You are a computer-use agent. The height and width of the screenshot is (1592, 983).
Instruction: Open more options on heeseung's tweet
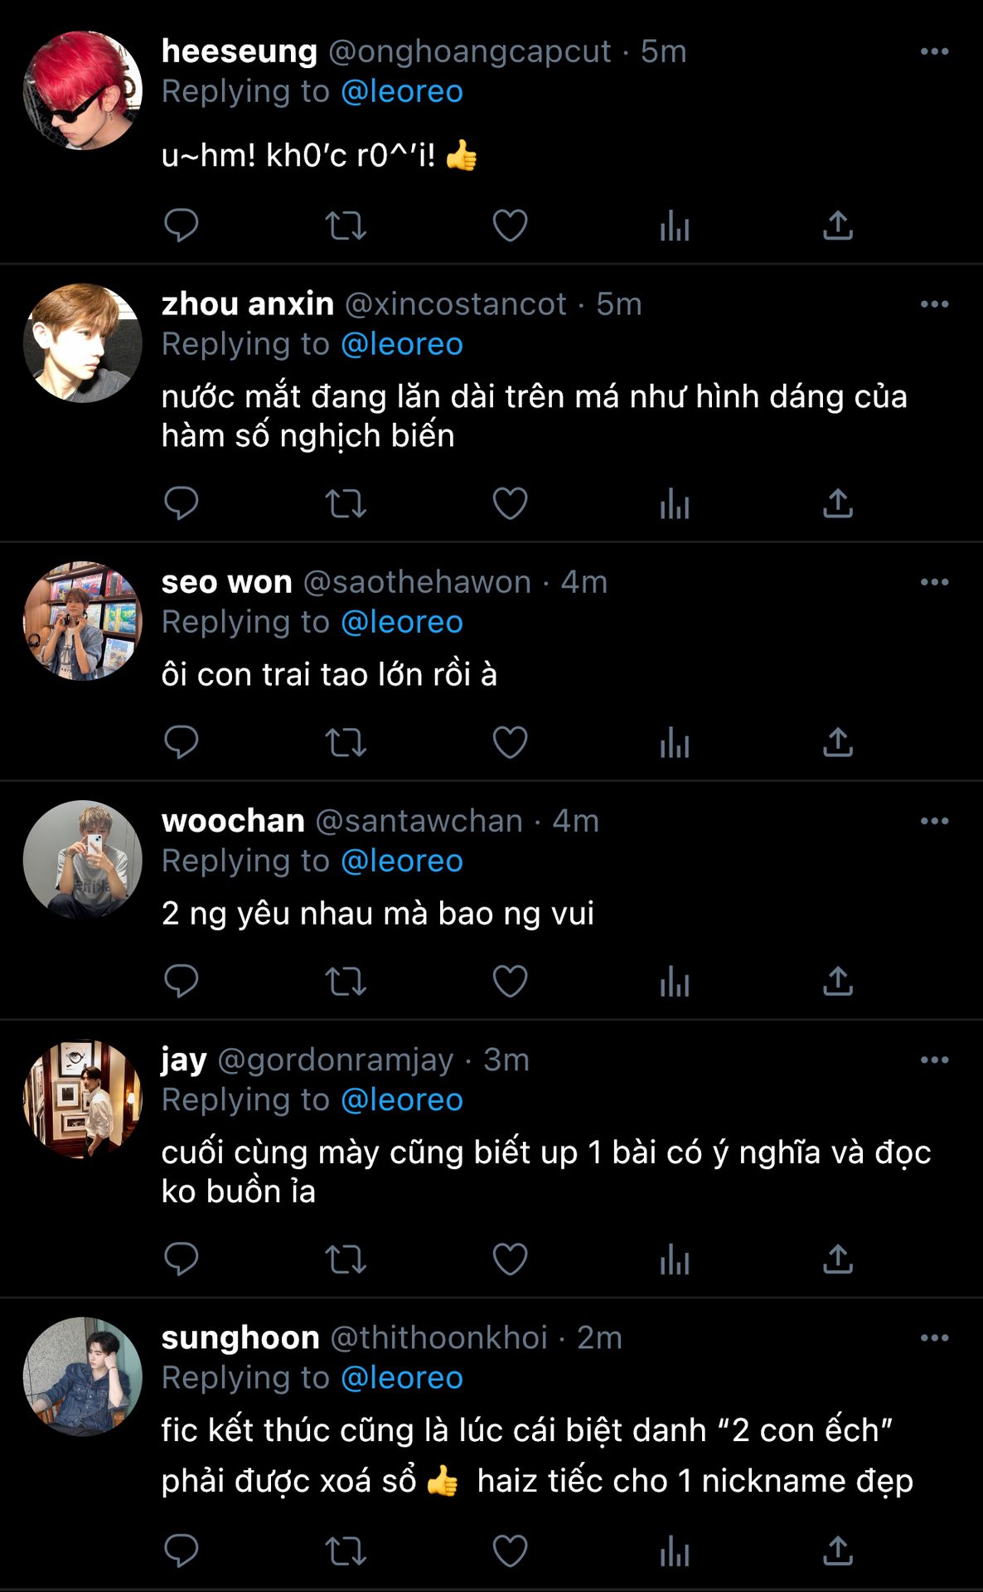(x=934, y=51)
